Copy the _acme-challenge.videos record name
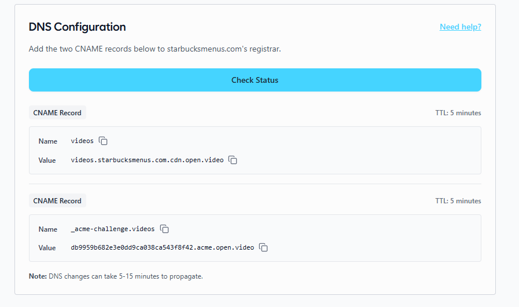The image size is (519, 307). pyautogui.click(x=164, y=229)
